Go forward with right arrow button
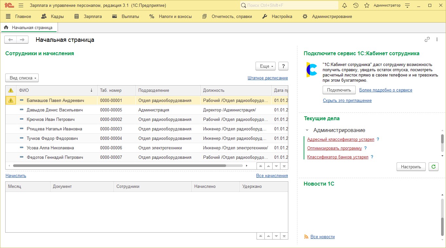This screenshot has width=446, height=248. tap(22, 40)
